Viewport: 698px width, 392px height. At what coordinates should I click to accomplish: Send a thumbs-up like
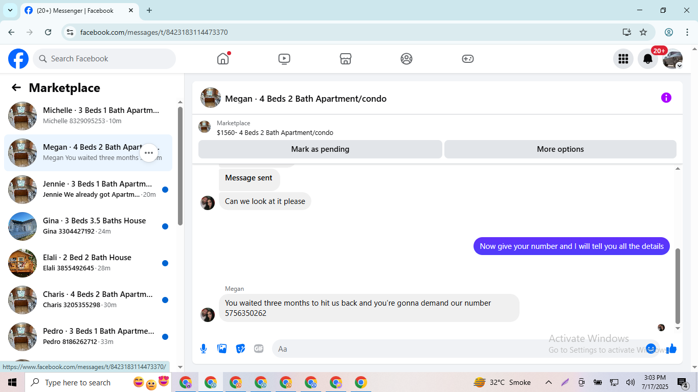[x=671, y=349]
